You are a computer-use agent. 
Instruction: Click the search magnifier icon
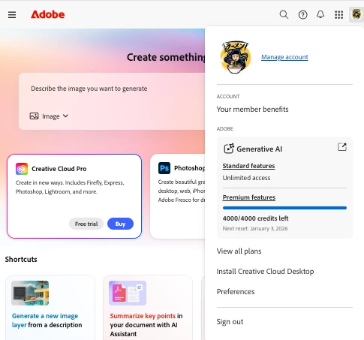[284, 15]
